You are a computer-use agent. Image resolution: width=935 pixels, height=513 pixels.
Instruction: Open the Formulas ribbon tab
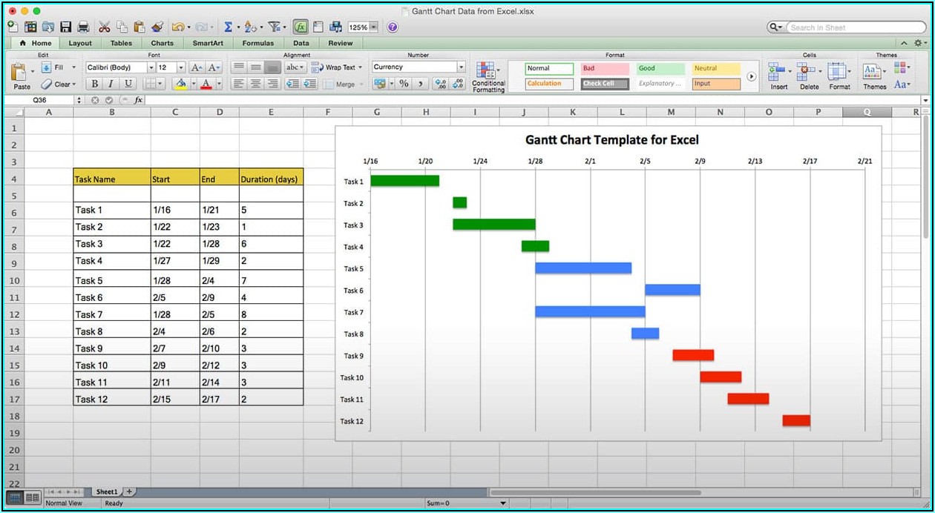257,43
